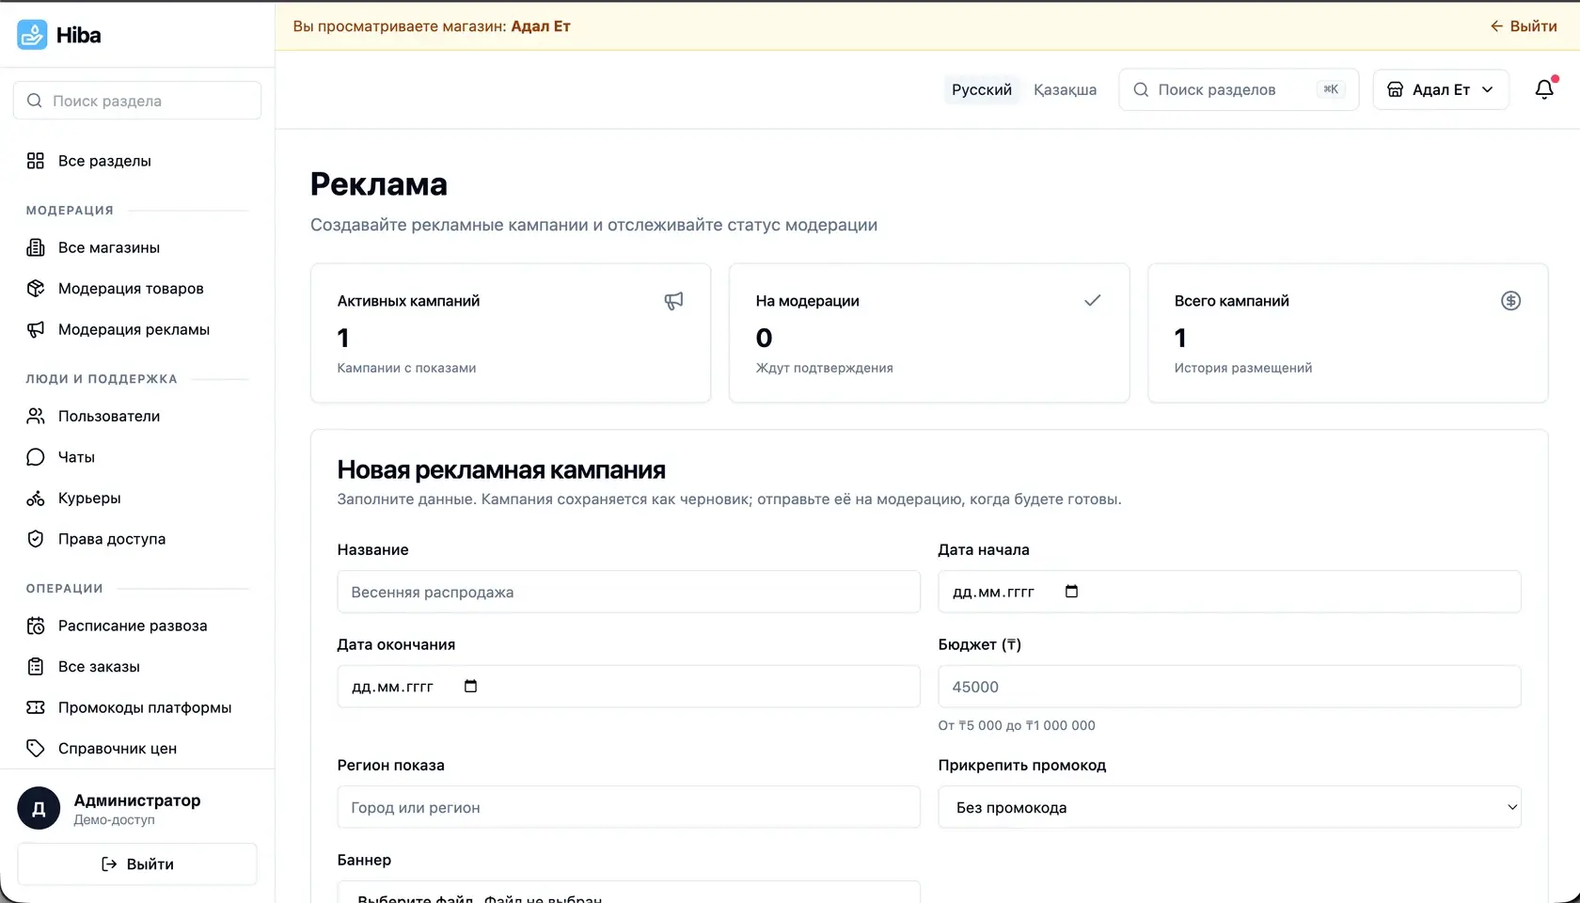Click the hint От ₸5 000 до ₸1 000 000
Viewport: 1580px width, 903px height.
tap(1017, 725)
